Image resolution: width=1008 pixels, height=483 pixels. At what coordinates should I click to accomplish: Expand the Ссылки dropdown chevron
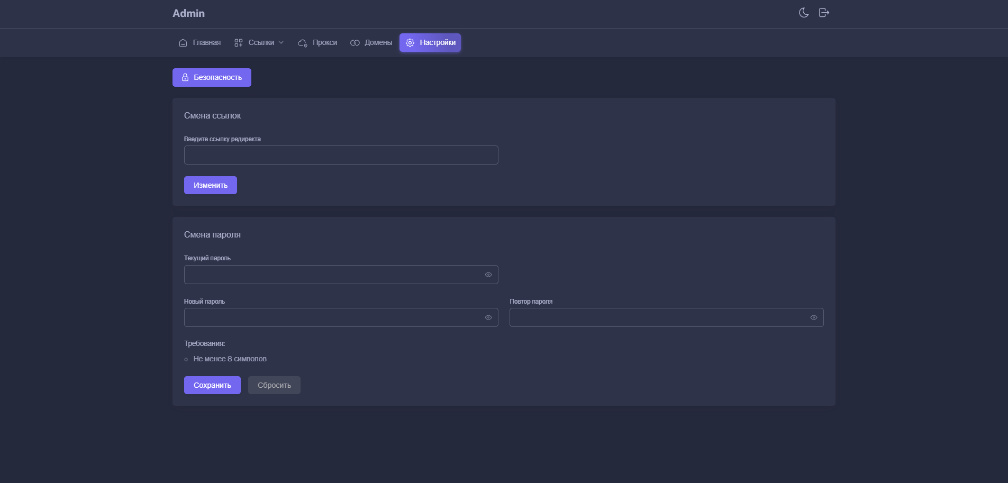click(x=281, y=43)
